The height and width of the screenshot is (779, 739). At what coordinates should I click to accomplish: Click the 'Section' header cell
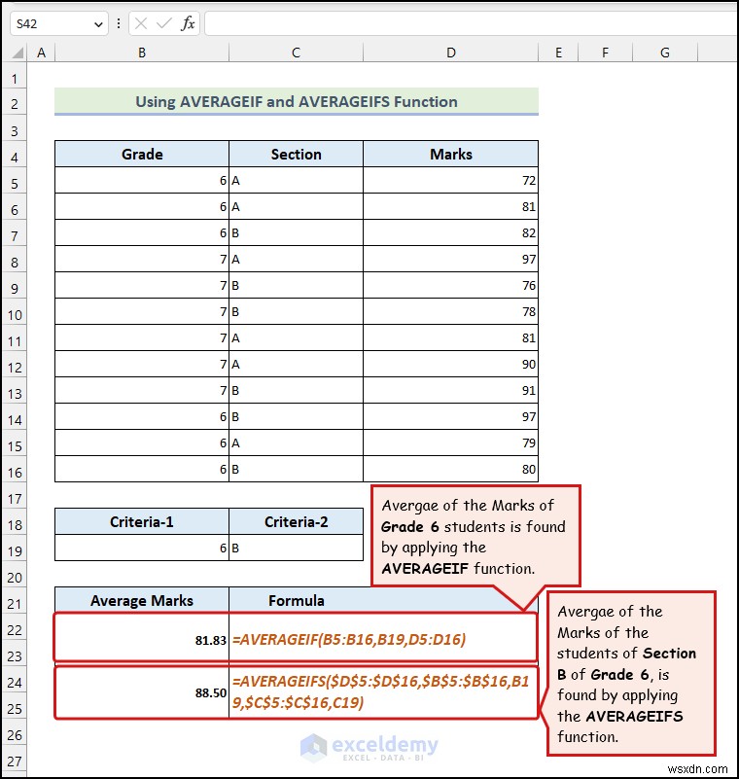point(296,154)
